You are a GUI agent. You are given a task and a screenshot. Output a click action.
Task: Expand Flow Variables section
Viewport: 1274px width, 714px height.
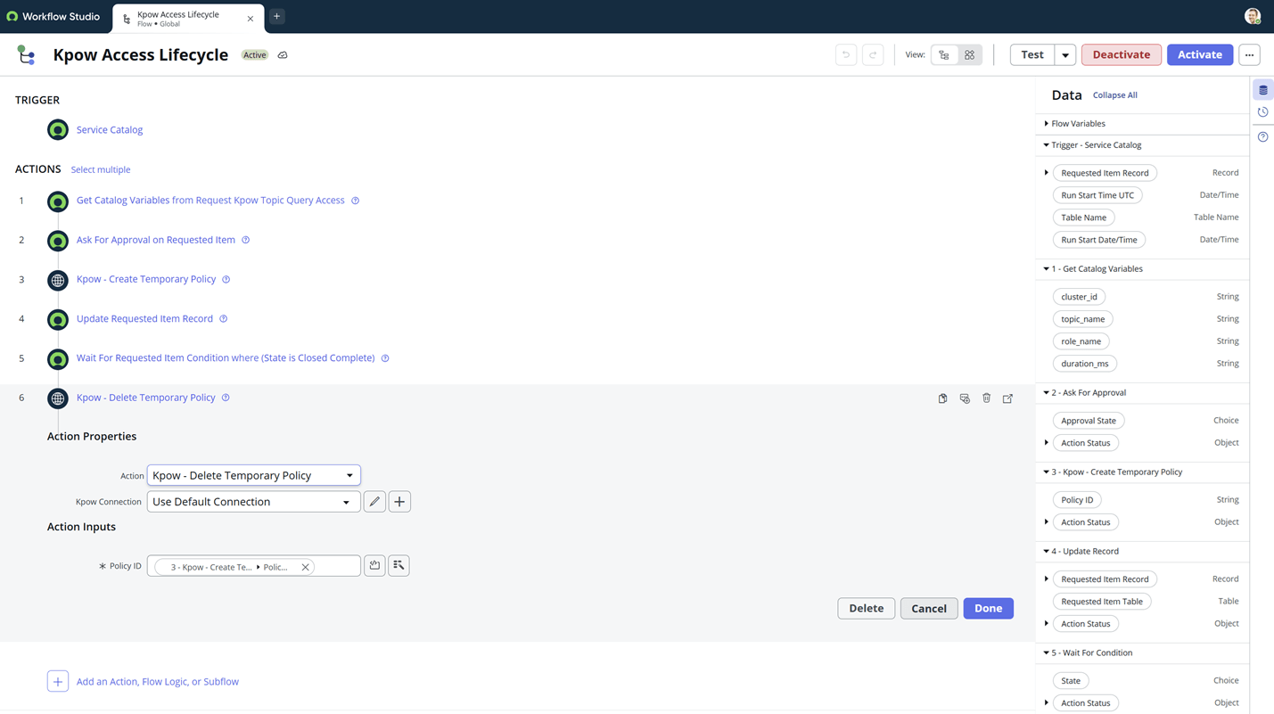(x=1047, y=124)
